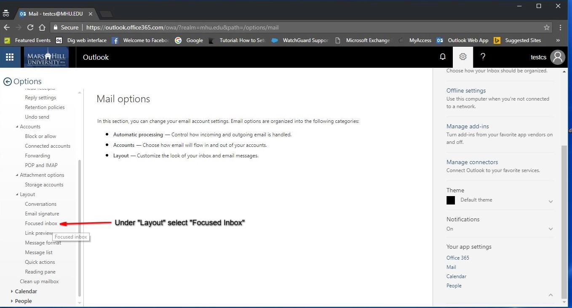This screenshot has width=572, height=308.
Task: Open Message list settings
Action: [x=39, y=252]
